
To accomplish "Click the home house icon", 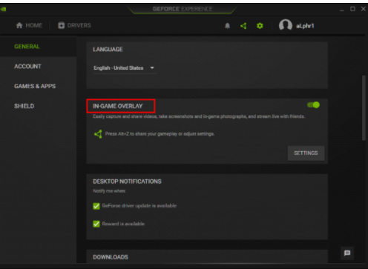I will [19, 25].
